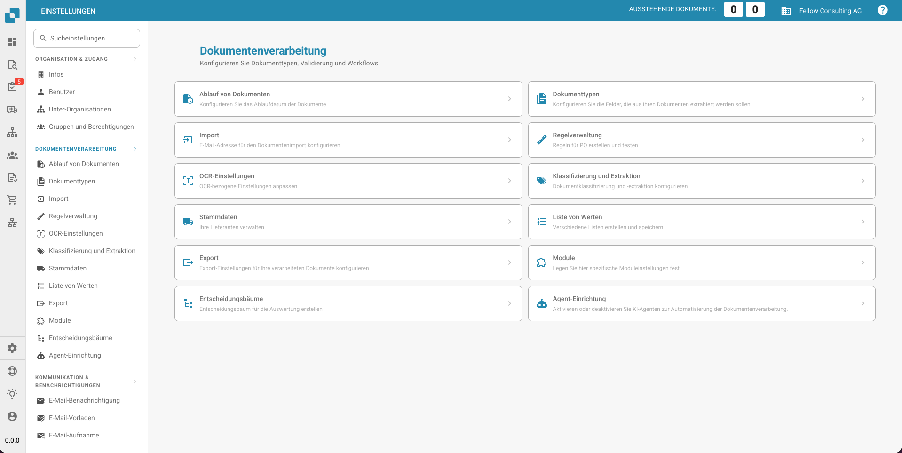This screenshot has width=902, height=453.
Task: Click the Fellow Consulting AG account label
Action: (830, 11)
